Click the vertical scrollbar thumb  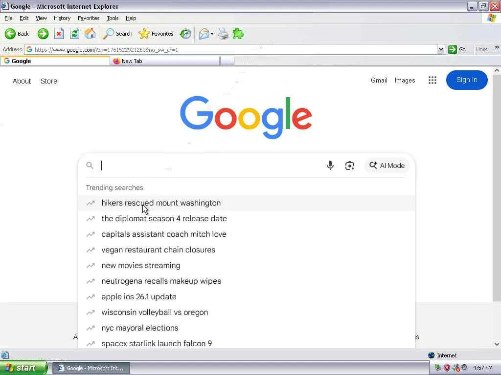[x=497, y=188]
